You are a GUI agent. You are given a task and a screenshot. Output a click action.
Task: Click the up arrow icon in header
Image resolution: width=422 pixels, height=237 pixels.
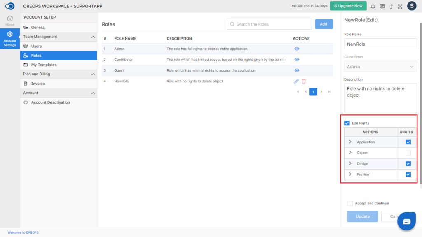(x=392, y=6)
